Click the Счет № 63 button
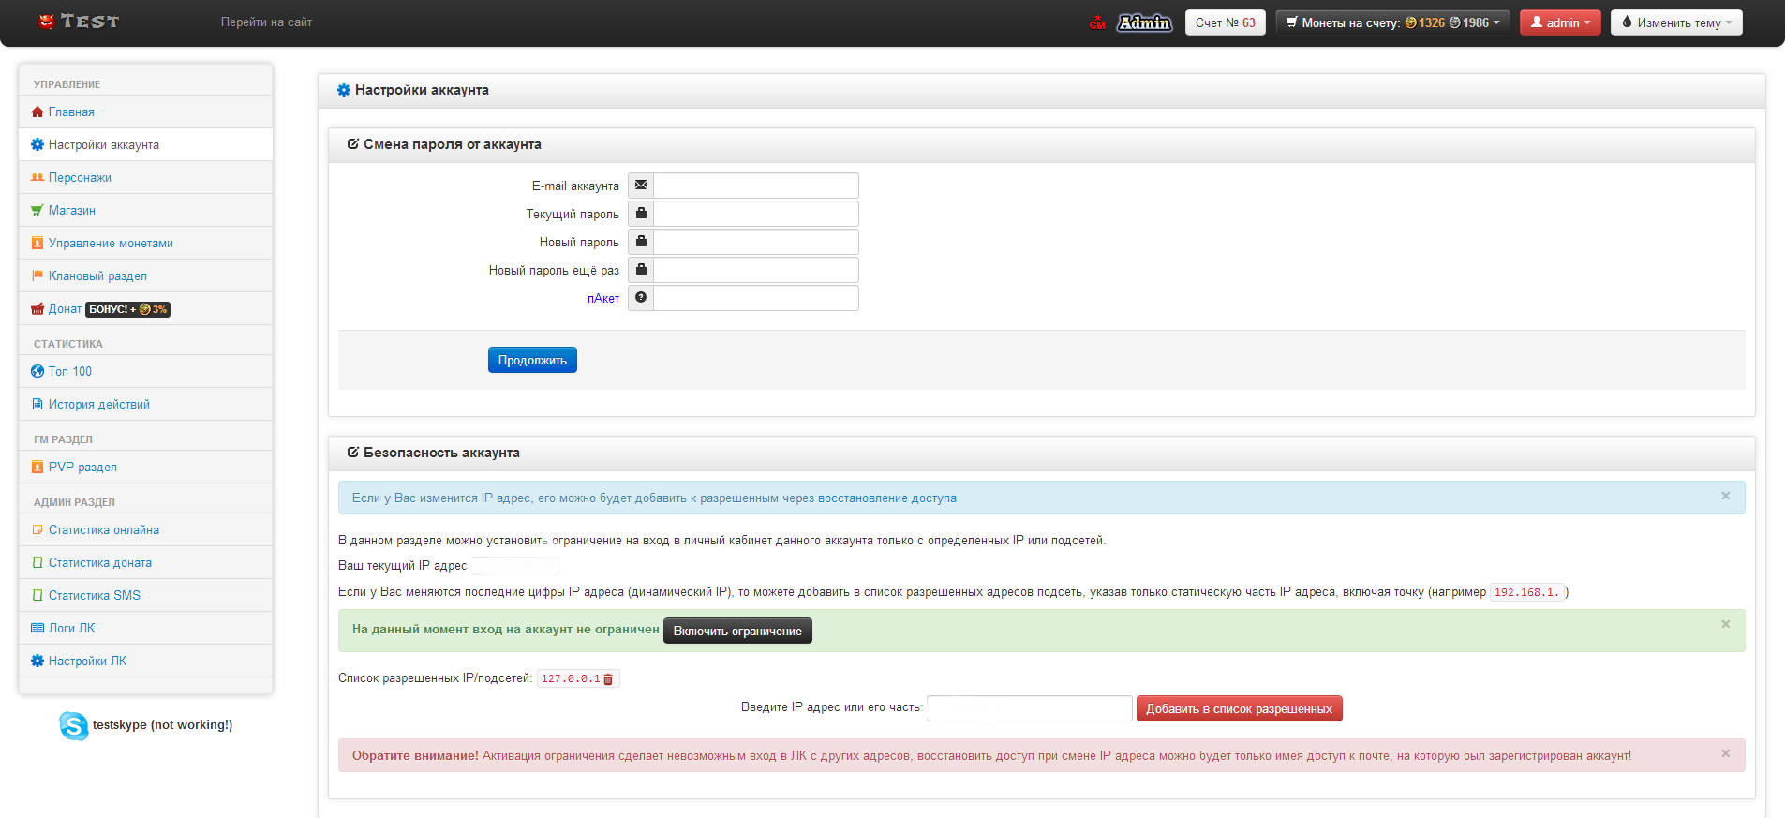1785x818 pixels. click(x=1225, y=22)
